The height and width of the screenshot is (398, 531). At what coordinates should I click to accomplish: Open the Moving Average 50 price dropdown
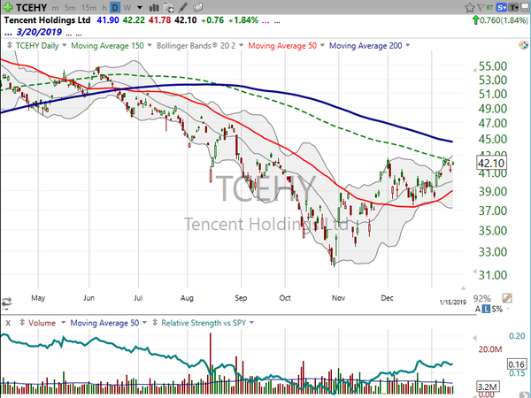pos(322,45)
